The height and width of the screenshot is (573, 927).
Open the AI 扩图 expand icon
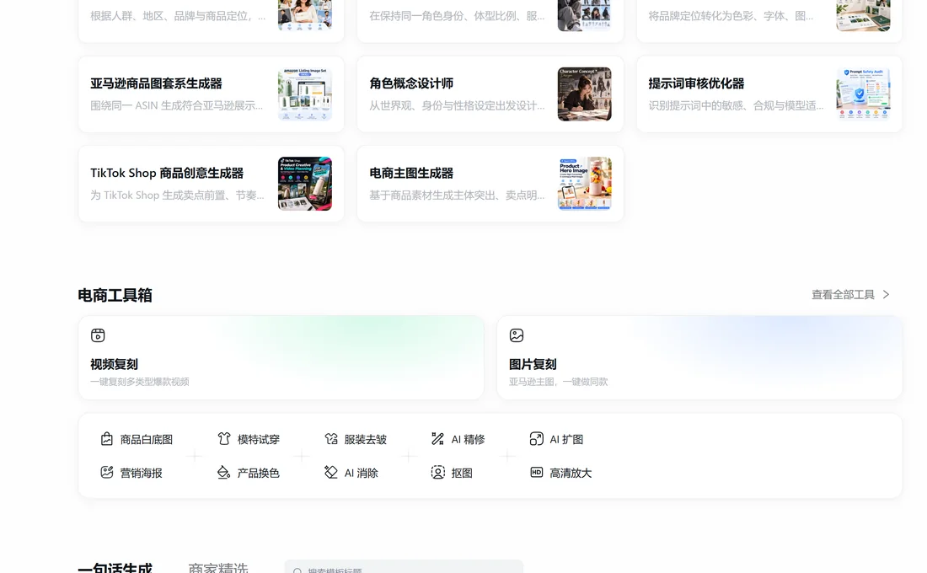(x=536, y=439)
